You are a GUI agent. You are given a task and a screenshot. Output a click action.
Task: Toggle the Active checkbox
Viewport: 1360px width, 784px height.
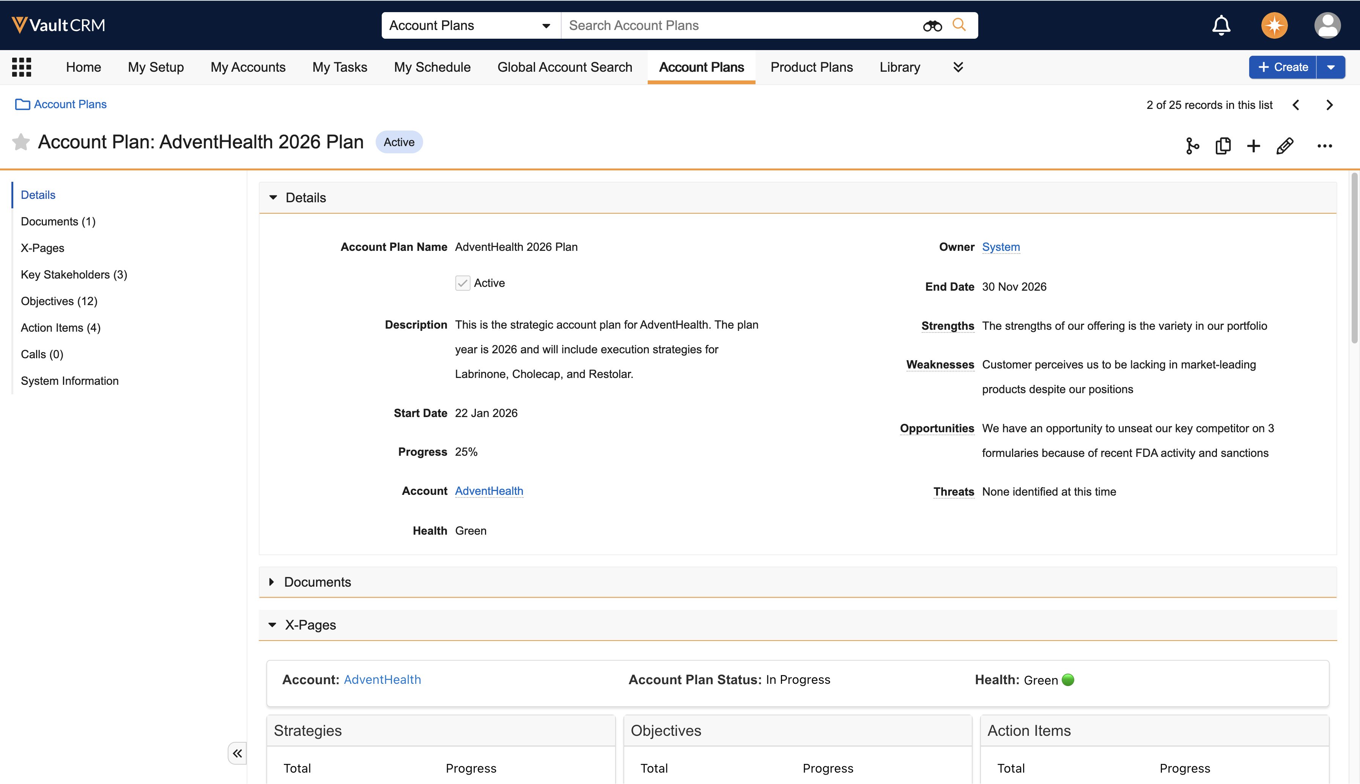tap(463, 283)
